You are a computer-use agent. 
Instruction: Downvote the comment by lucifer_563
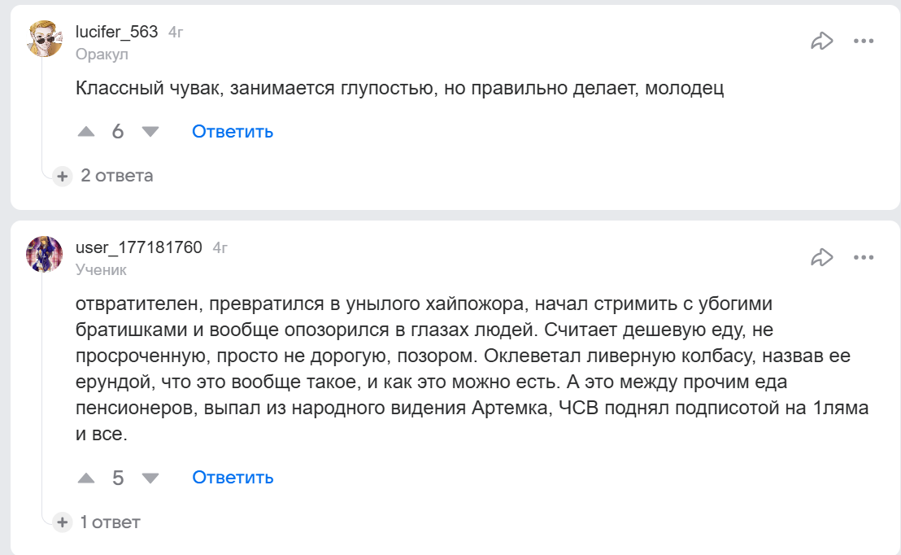[x=150, y=132]
